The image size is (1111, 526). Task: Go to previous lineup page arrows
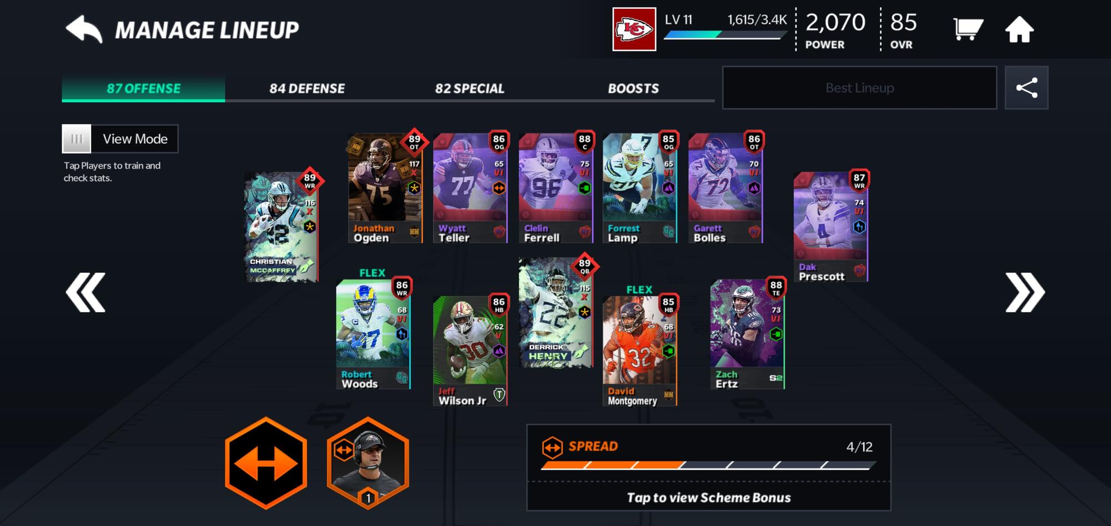tap(86, 292)
